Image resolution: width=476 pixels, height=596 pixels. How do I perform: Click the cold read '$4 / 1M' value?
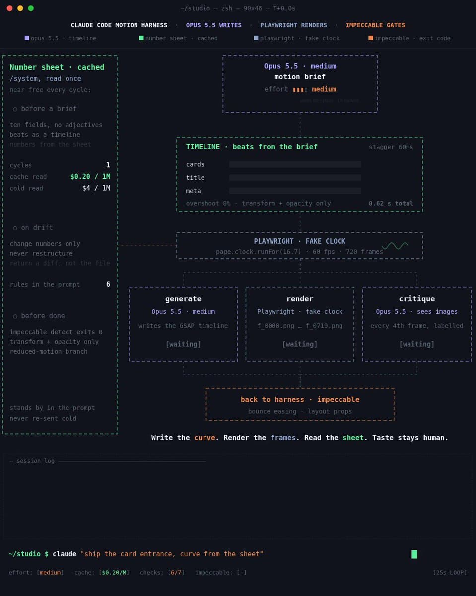(96, 188)
